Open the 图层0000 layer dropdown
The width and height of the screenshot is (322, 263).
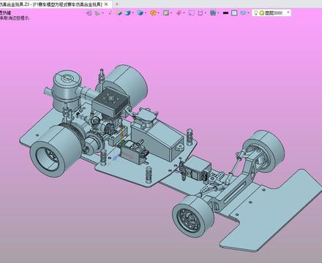(x=288, y=12)
